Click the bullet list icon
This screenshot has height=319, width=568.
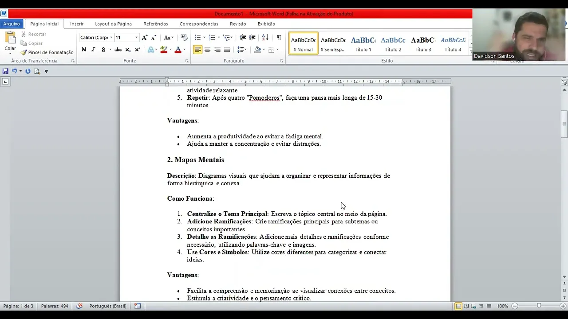pyautogui.click(x=198, y=38)
